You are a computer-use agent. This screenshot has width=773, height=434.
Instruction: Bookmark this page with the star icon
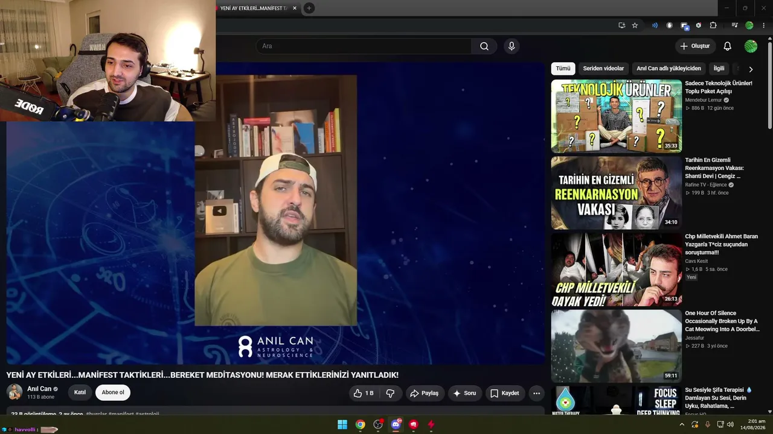click(x=635, y=25)
